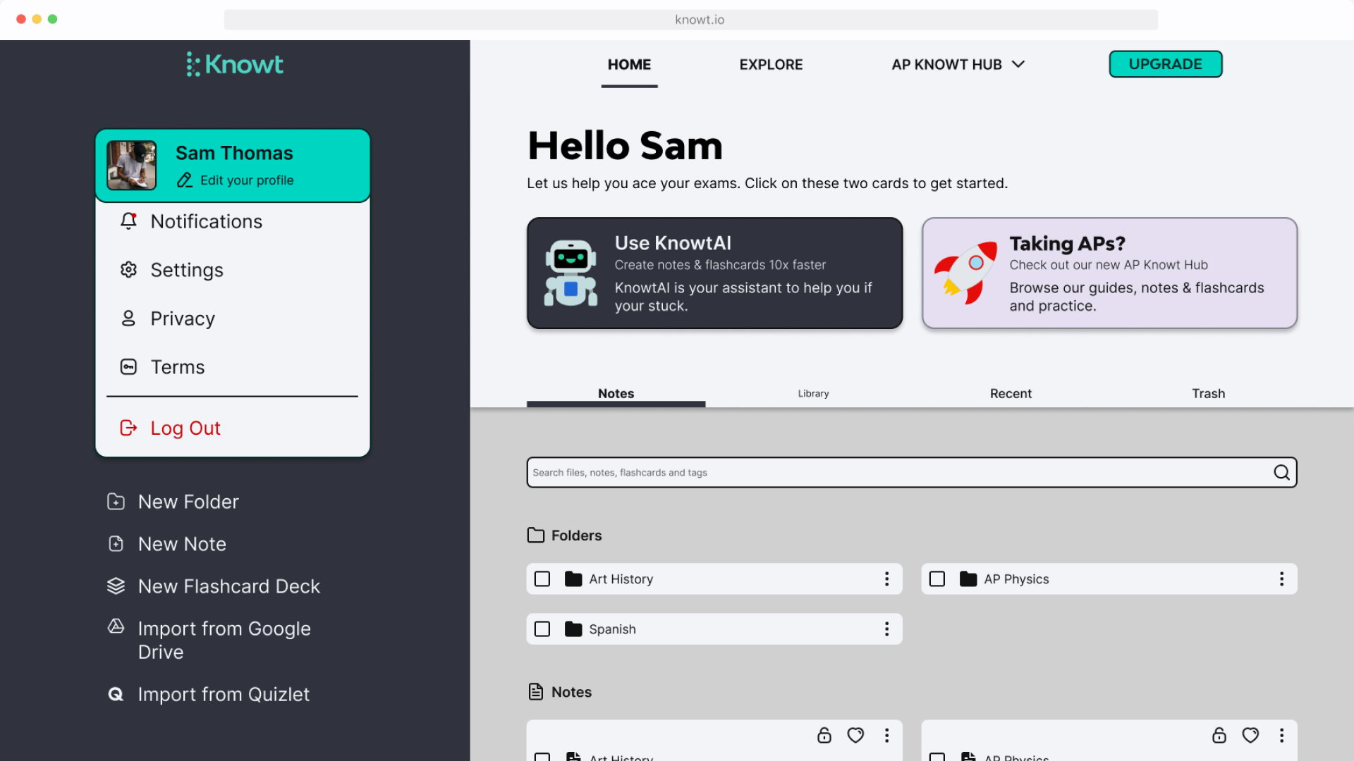This screenshot has height=761, width=1354.
Task: Favorite the Art History note with heart
Action: tap(855, 735)
